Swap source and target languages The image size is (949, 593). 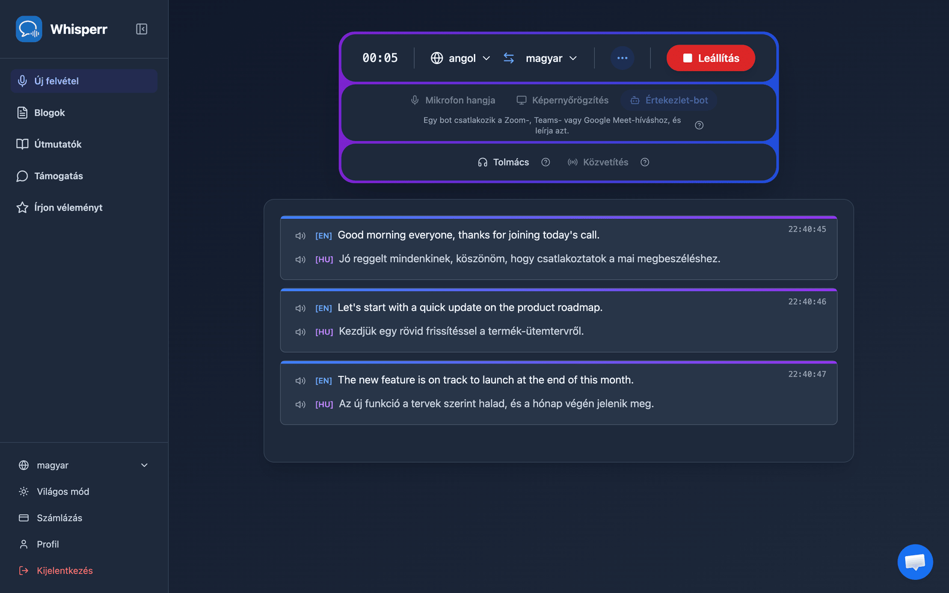click(509, 58)
